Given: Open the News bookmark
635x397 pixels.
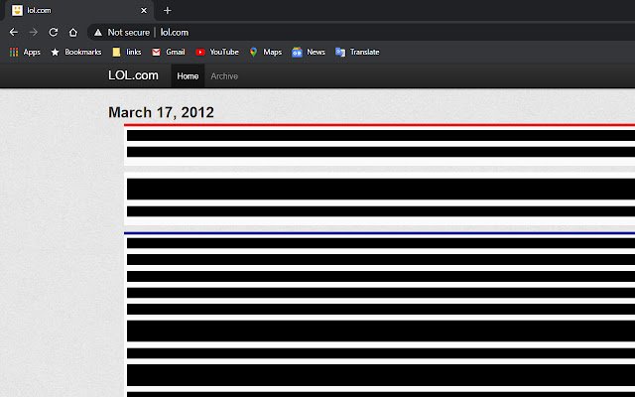Looking at the screenshot, I should (309, 52).
